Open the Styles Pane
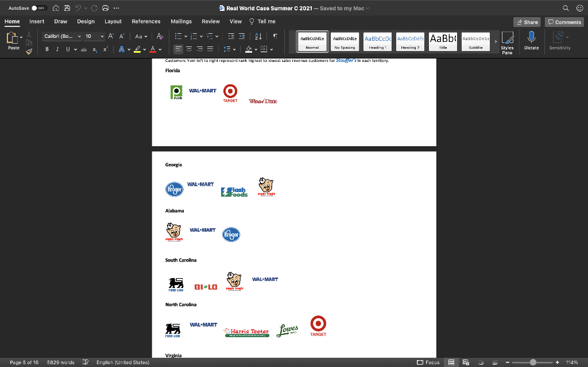588x367 pixels. (x=507, y=41)
